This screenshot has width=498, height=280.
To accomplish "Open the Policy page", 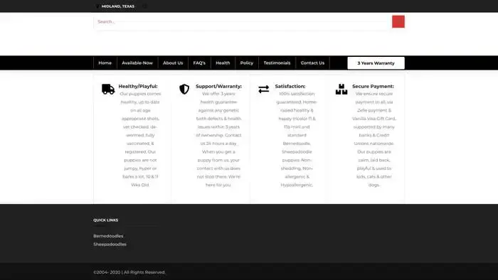I will pyautogui.click(x=247, y=63).
